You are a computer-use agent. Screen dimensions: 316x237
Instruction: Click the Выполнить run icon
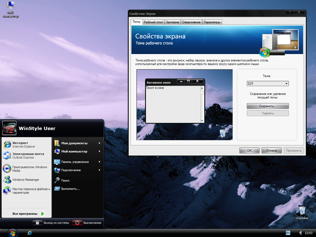pos(57,189)
